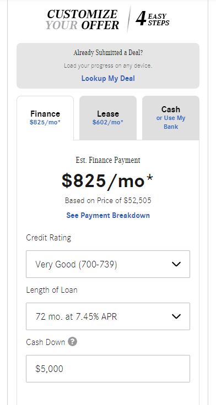Screen dimensions: 216x405
Task: Click the Cash Down $5,000 input field
Action: (108, 369)
